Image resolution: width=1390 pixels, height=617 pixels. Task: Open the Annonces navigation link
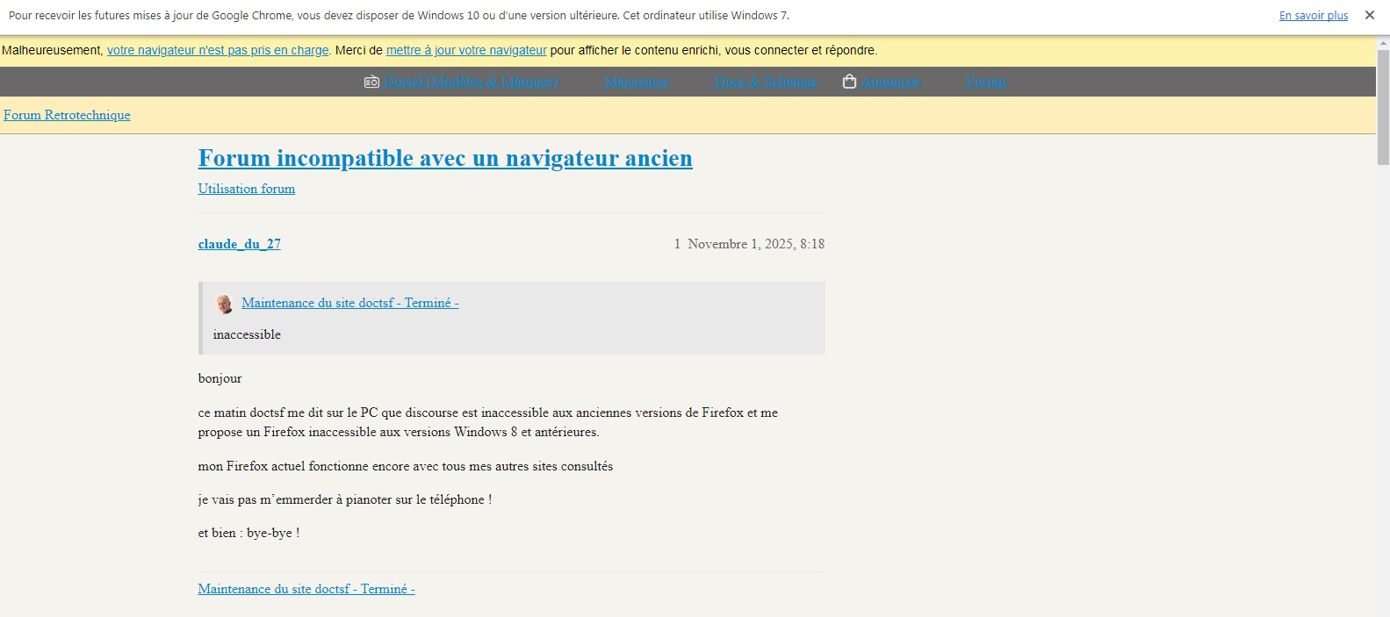point(890,82)
